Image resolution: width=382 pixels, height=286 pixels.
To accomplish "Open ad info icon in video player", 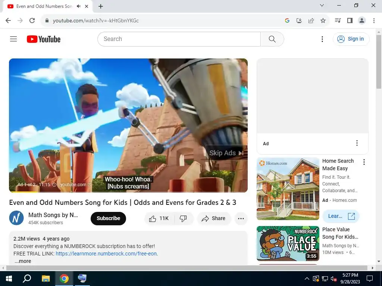I will (54, 185).
